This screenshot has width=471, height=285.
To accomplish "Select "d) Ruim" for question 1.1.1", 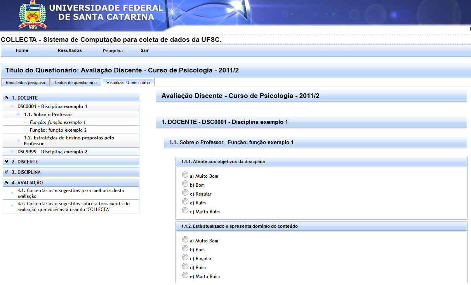I will tap(185, 201).
